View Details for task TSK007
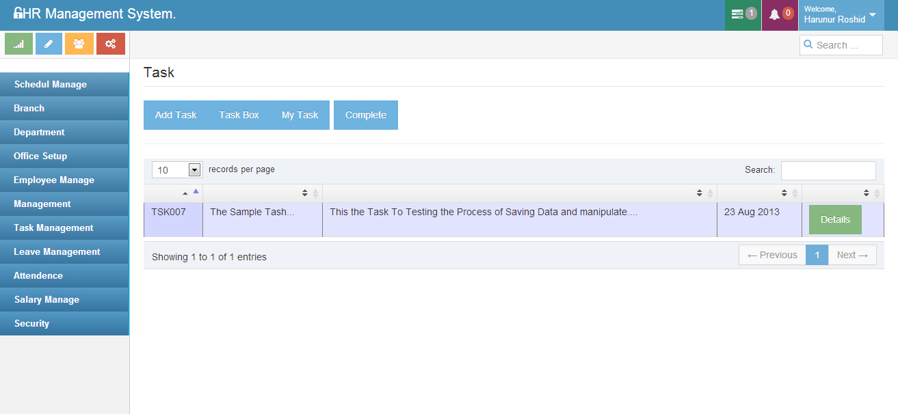This screenshot has height=414, width=898. (x=834, y=220)
